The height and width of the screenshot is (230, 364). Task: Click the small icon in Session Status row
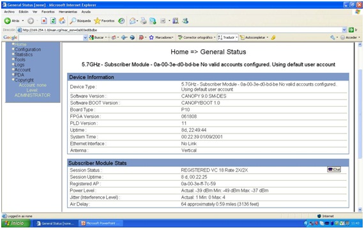[x=334, y=169]
